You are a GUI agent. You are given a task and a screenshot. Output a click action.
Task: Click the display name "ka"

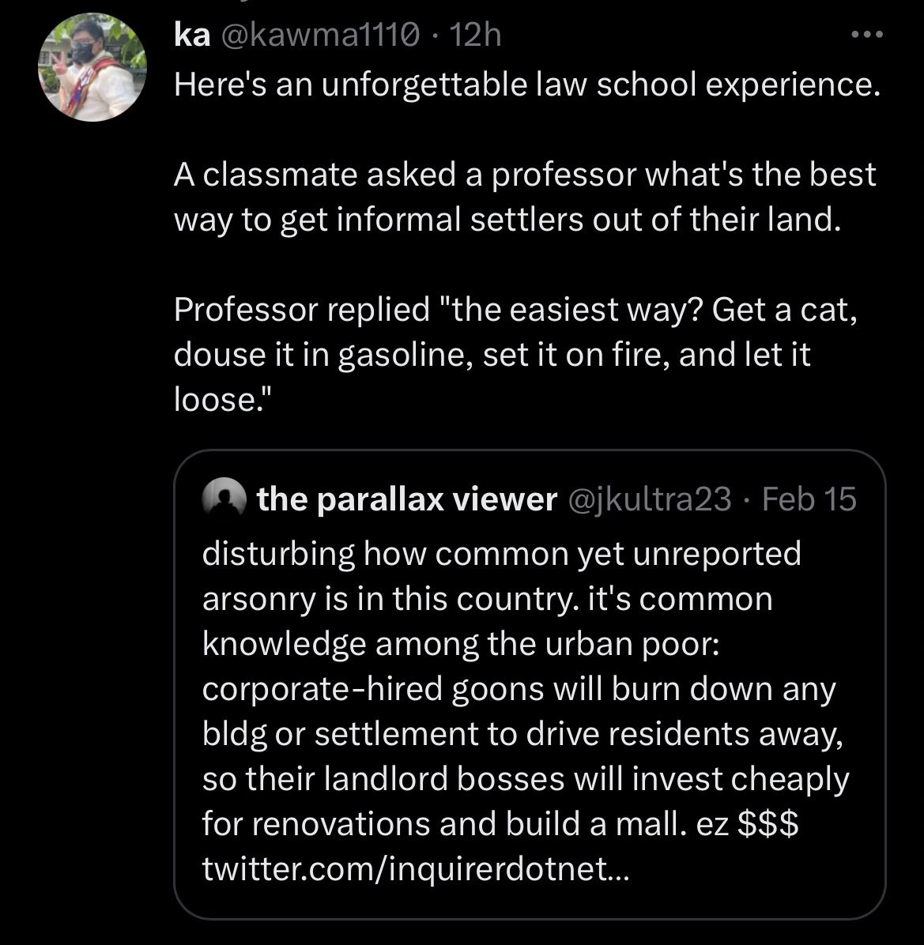pyautogui.click(x=191, y=34)
